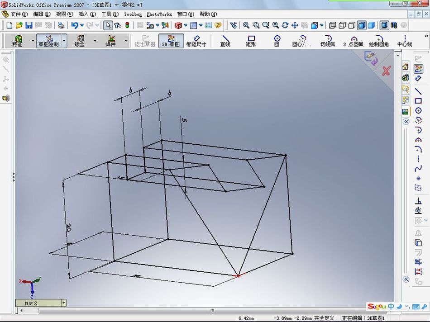This screenshot has width=430, height=322.
Task: Open the view orientation dropdown arrow
Action: (322, 25)
